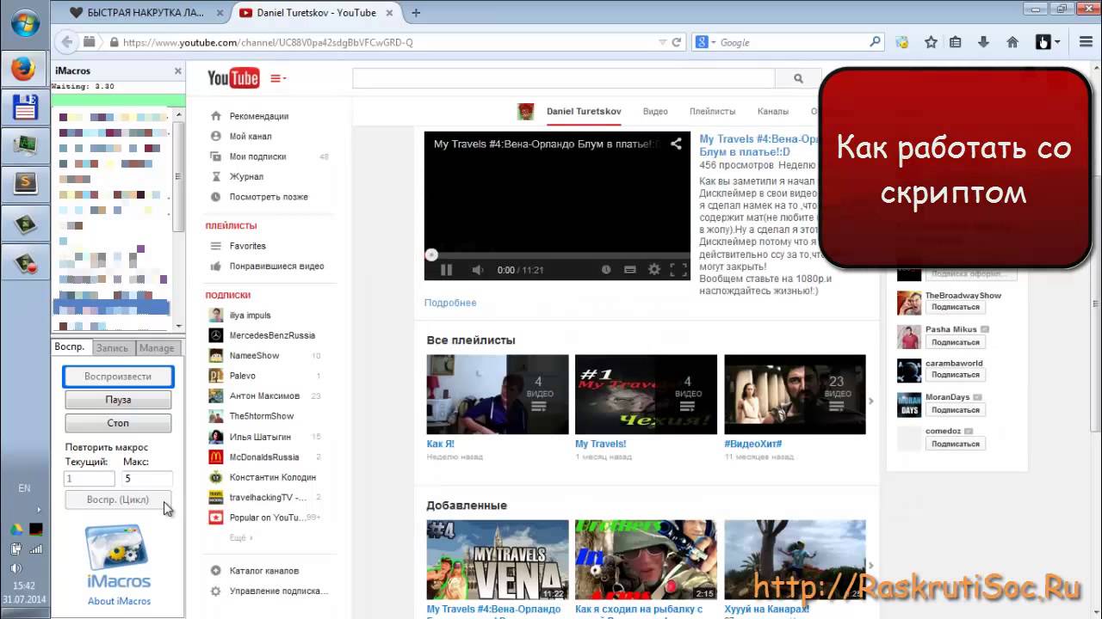Image resolution: width=1102 pixels, height=619 pixels.
Task: Show next playlists with right chevron
Action: tap(871, 401)
